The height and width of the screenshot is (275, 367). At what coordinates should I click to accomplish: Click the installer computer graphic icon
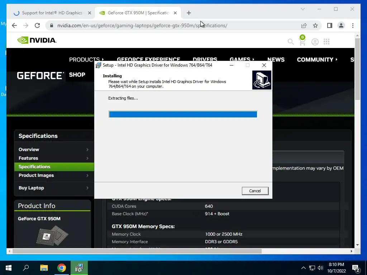262,80
